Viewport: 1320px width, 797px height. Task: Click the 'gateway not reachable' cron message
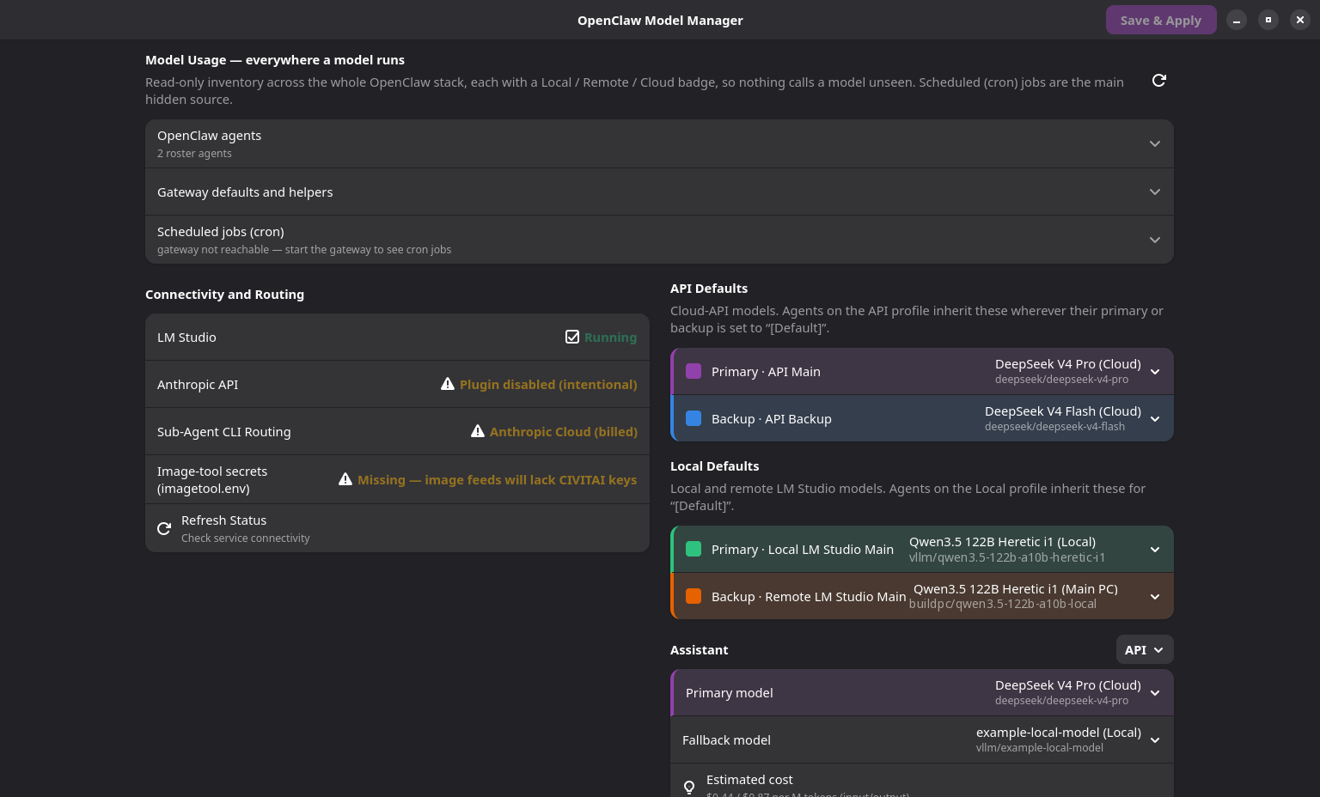(304, 250)
